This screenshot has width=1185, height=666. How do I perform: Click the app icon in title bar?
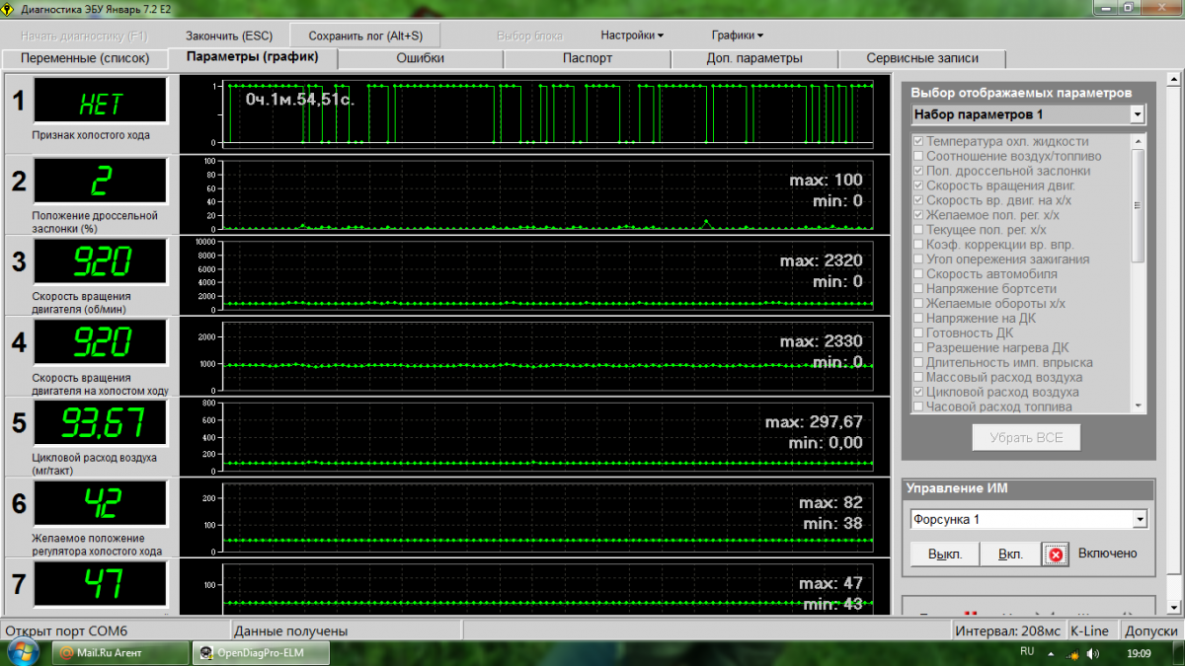point(9,10)
